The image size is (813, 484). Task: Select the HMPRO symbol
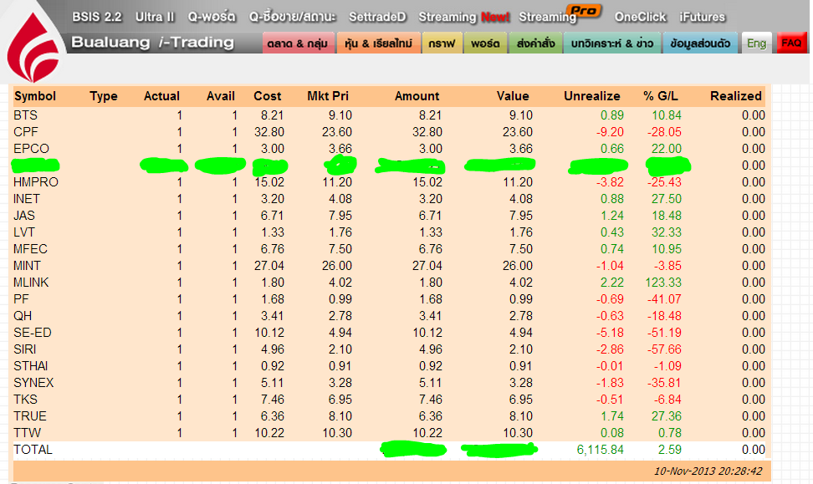[36, 182]
